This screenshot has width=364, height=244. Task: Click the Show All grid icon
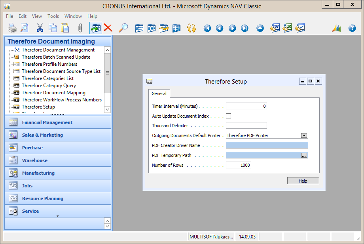[176, 28]
